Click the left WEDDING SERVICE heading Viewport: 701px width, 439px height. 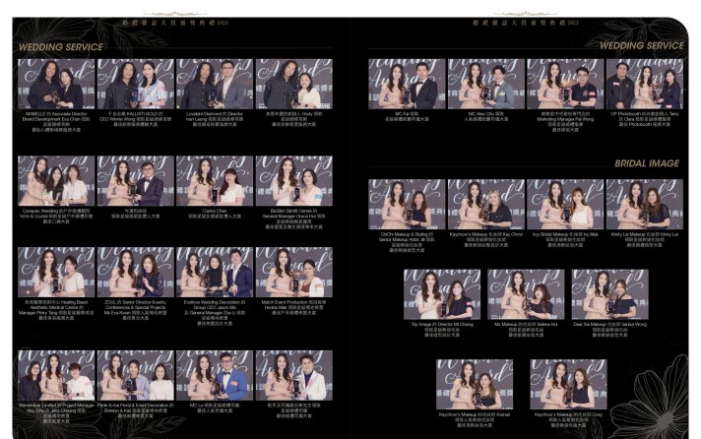61,47
